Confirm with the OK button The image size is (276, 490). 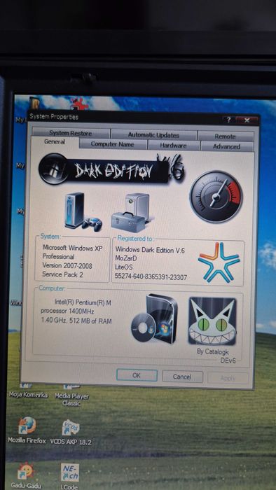click(137, 375)
